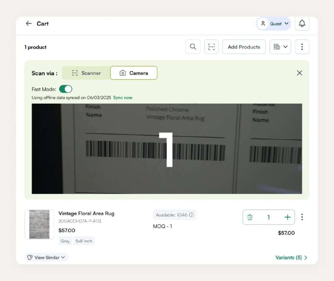Expand the View Similar dropdown
The image size is (334, 281).
tap(46, 258)
